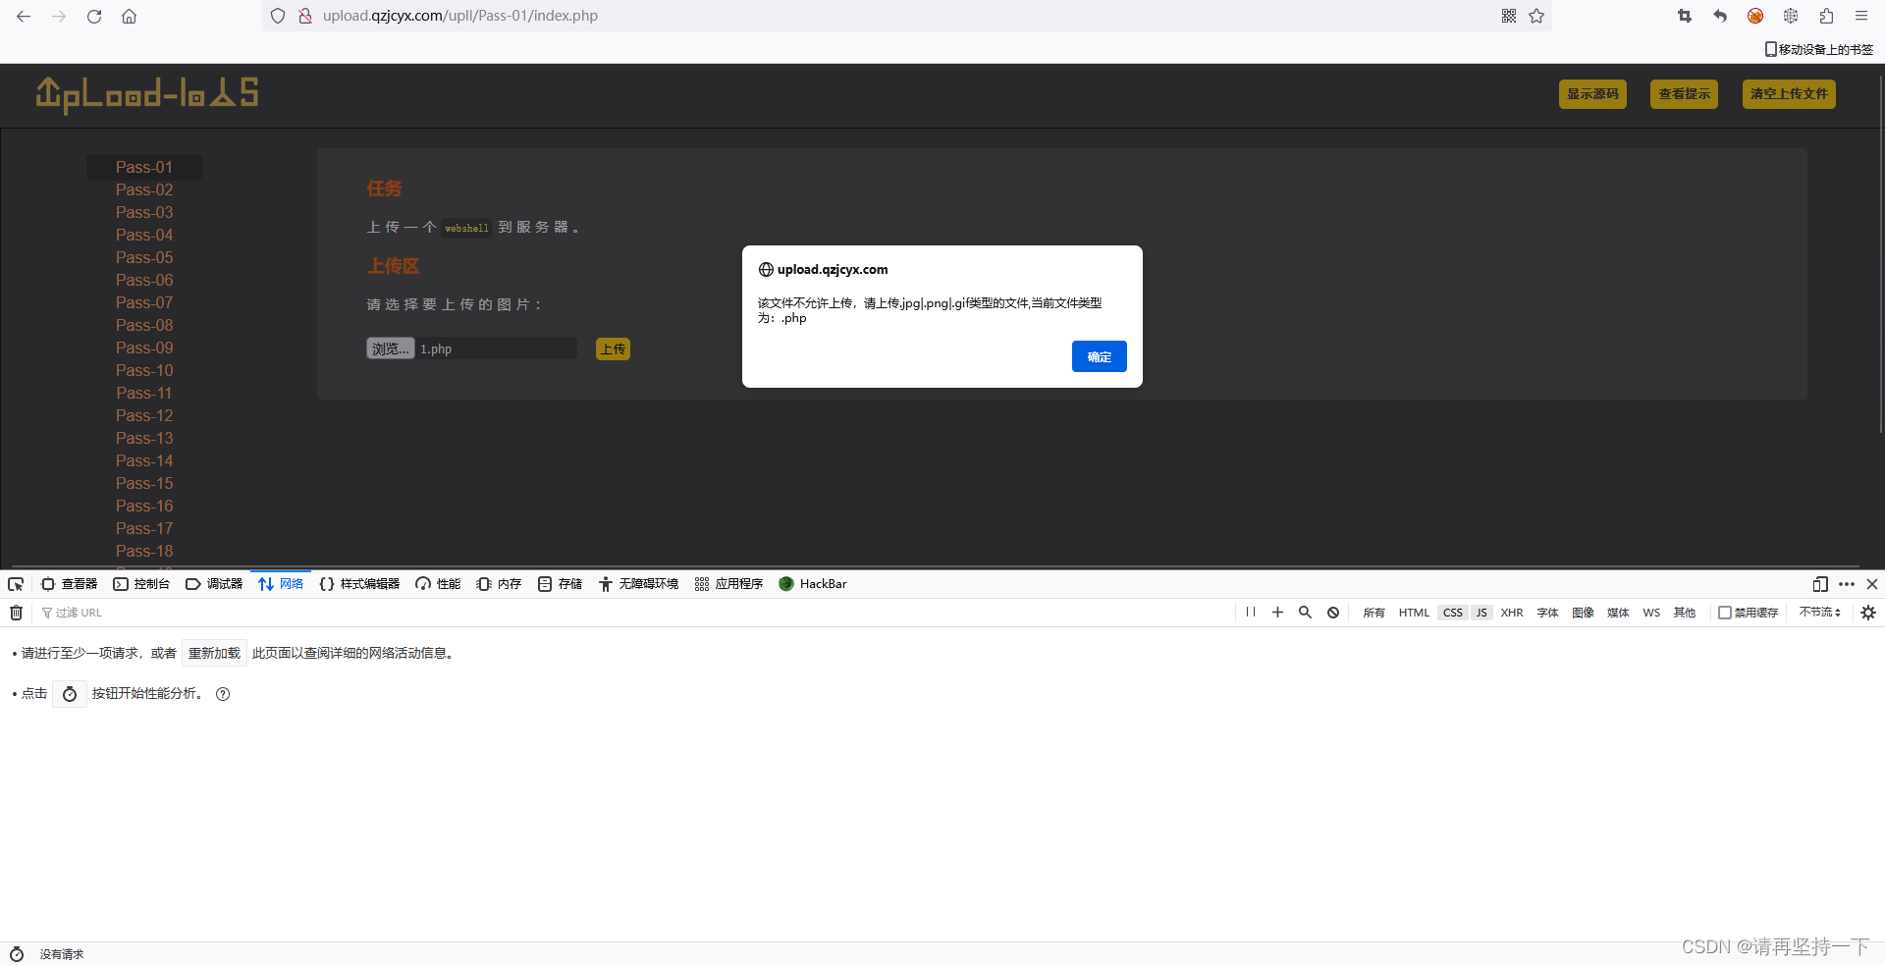The height and width of the screenshot is (965, 1885).
Task: Open Pass-17 in the sidebar
Action: pyautogui.click(x=144, y=529)
